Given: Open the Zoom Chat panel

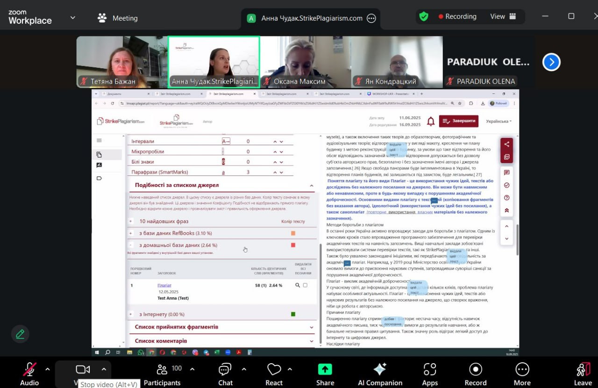Looking at the screenshot, I should (225, 374).
